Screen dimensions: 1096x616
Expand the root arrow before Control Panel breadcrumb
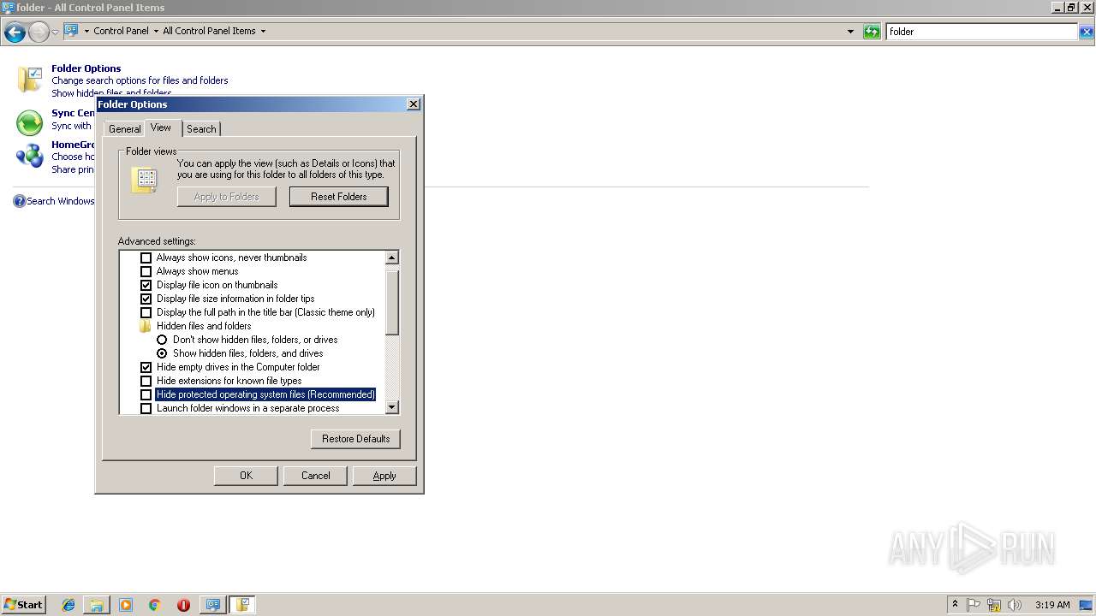click(86, 31)
